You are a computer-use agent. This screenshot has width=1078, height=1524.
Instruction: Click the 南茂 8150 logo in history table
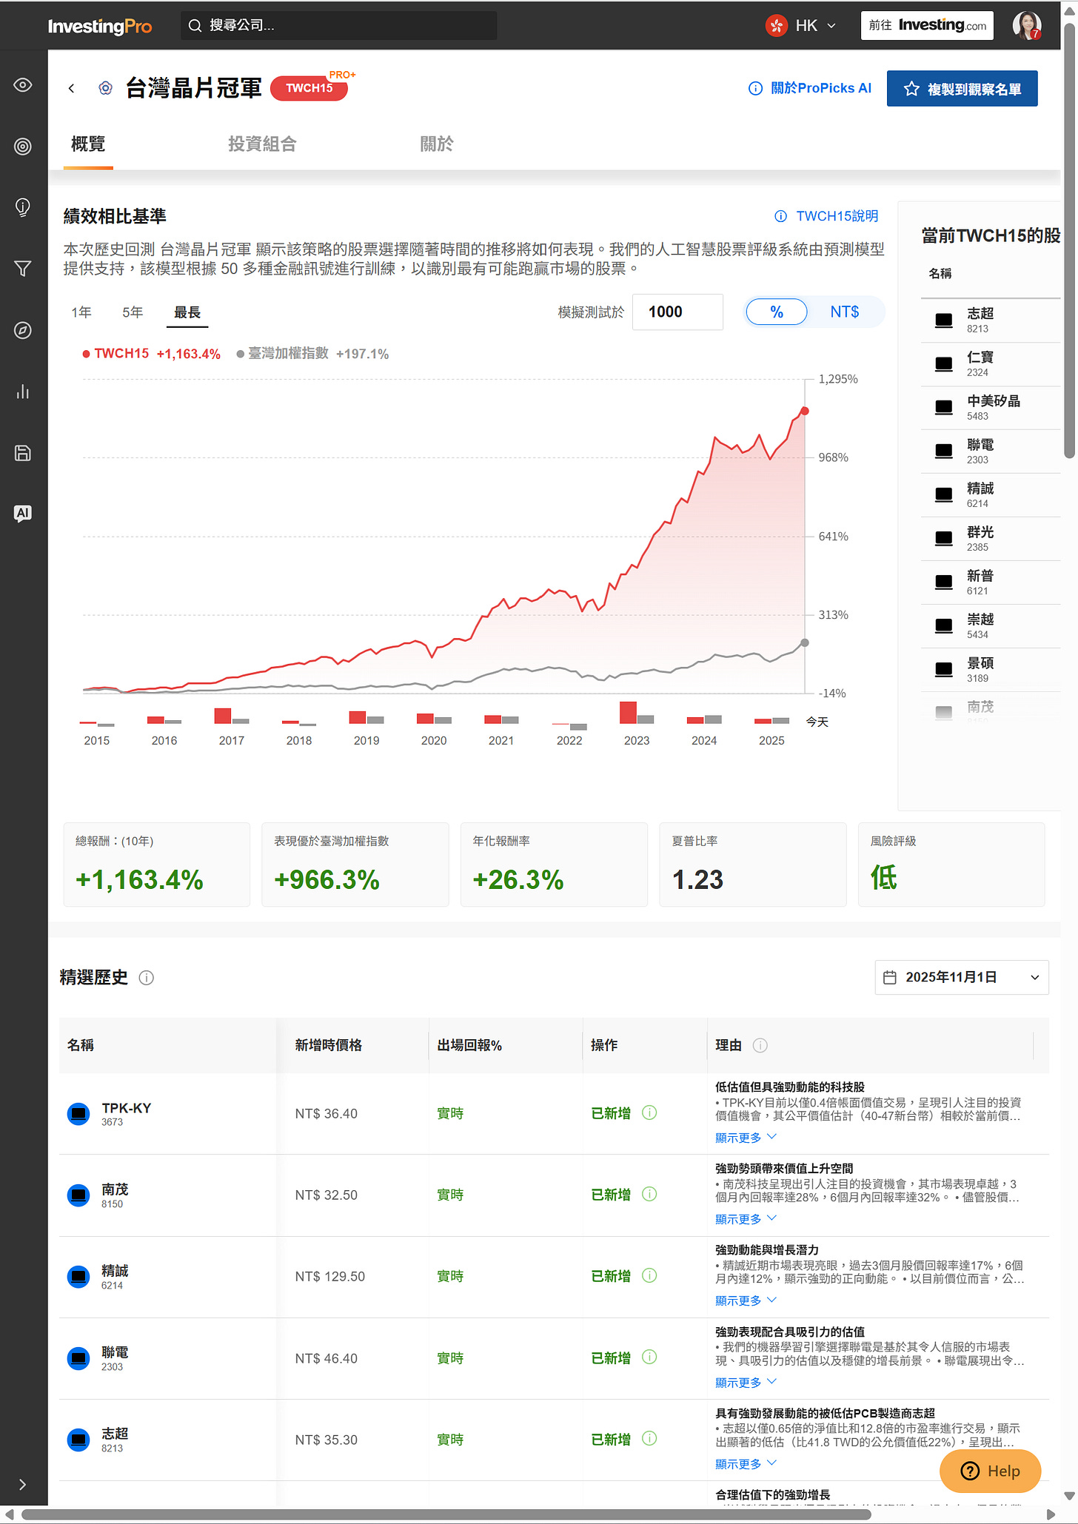pyautogui.click(x=78, y=1195)
